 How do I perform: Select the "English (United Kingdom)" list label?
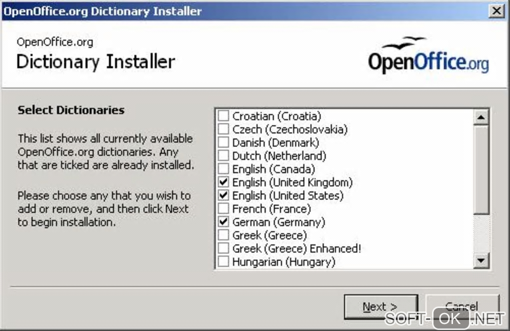click(x=292, y=182)
